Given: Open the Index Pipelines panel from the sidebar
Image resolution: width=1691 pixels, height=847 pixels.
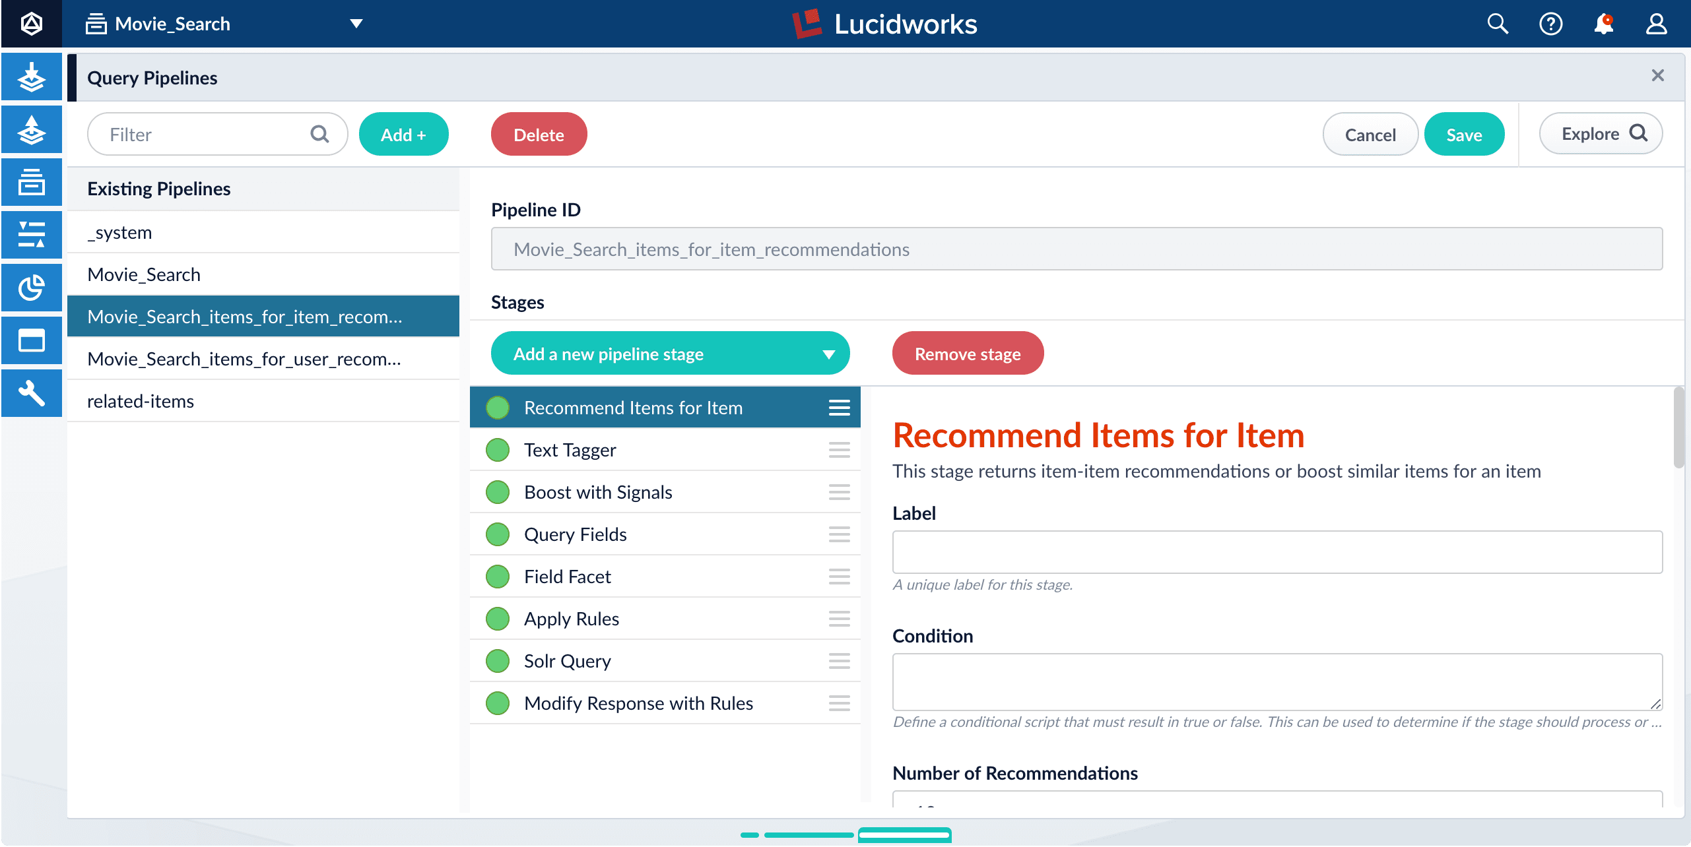Looking at the screenshot, I should (31, 77).
